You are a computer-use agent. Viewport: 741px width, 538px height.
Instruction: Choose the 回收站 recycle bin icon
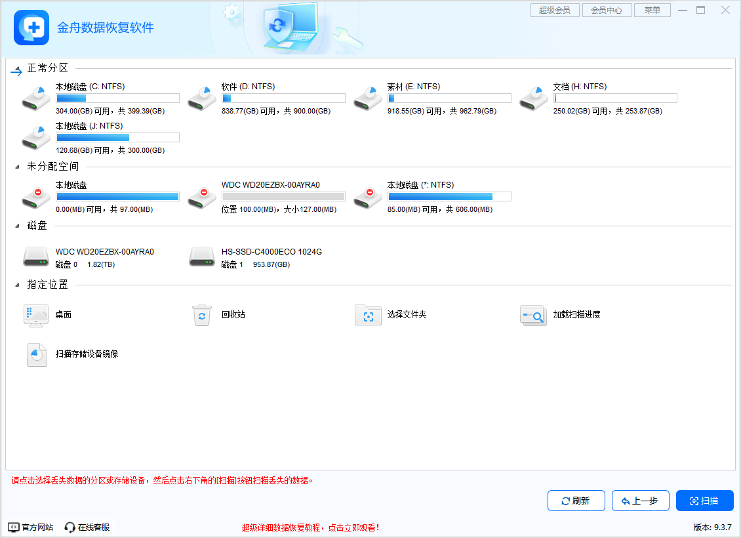pyautogui.click(x=202, y=315)
